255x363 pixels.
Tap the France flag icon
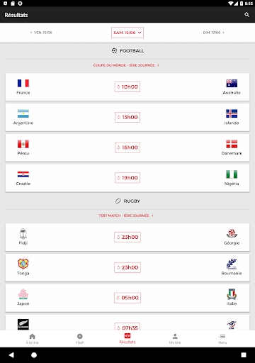pos(23,83)
